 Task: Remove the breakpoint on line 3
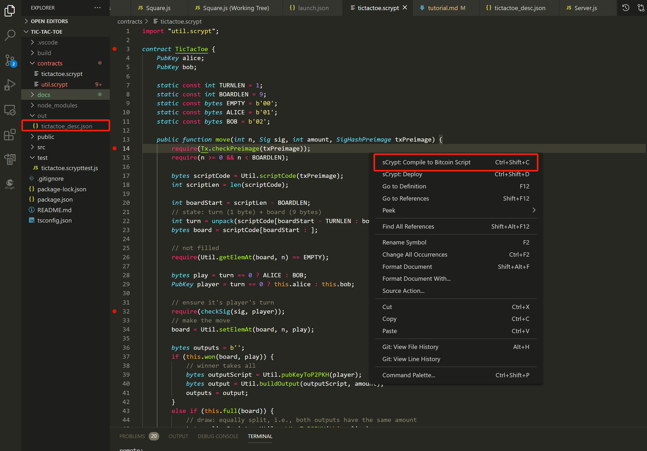(x=115, y=49)
